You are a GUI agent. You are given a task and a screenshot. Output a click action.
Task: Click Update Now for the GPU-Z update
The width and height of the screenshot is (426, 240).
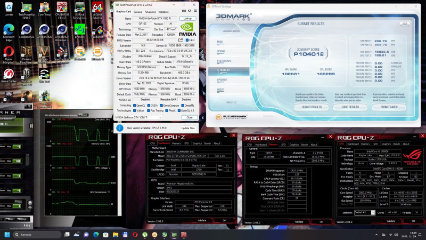[188, 128]
